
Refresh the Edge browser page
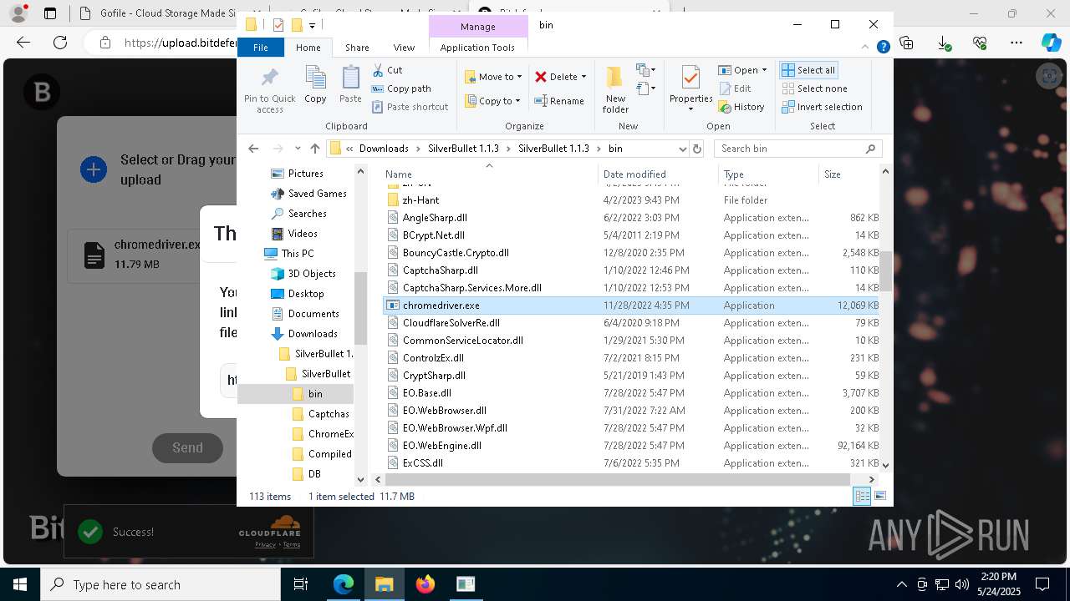pos(59,42)
